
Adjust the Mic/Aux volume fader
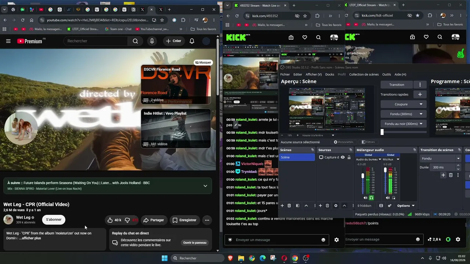[x=385, y=170]
